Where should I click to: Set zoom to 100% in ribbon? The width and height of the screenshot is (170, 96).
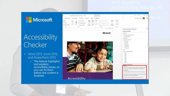click(76, 22)
